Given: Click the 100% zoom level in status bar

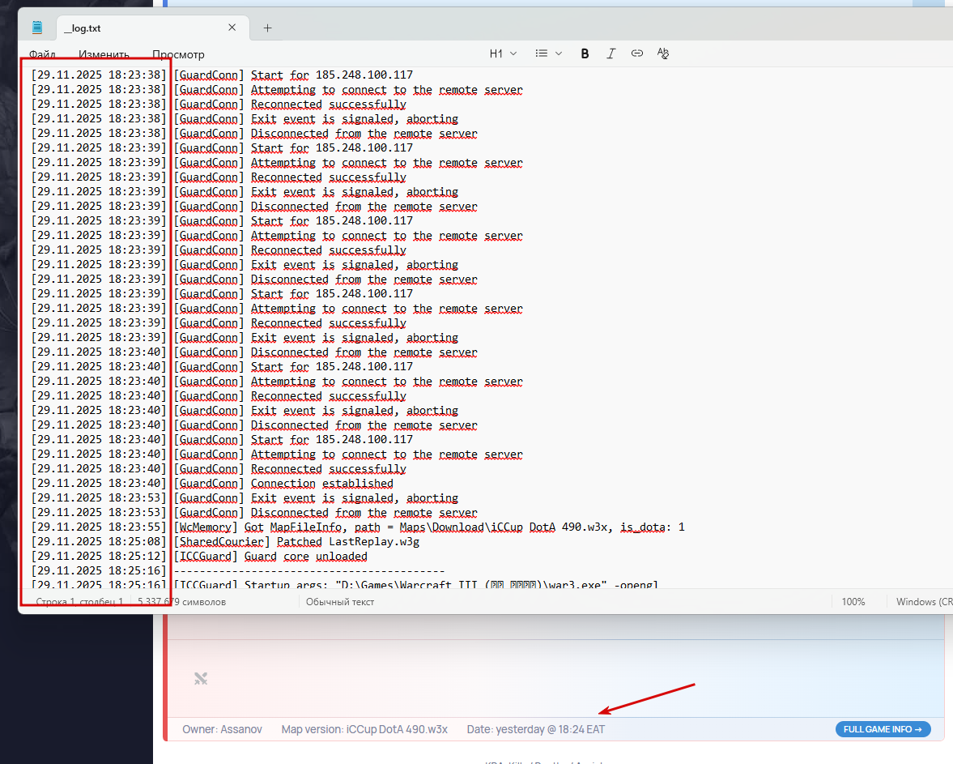Looking at the screenshot, I should (853, 602).
